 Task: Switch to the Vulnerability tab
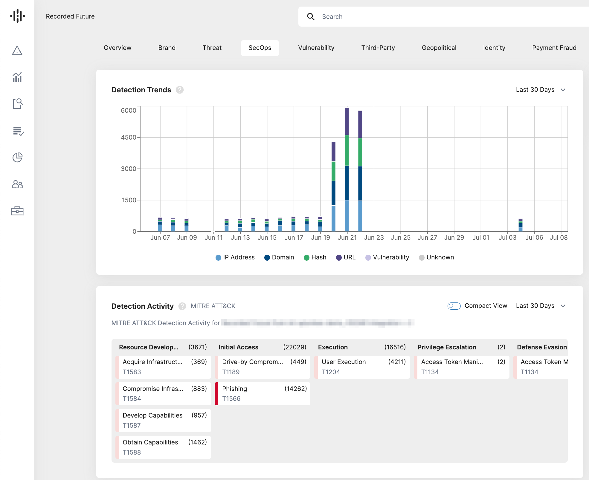pyautogui.click(x=316, y=48)
